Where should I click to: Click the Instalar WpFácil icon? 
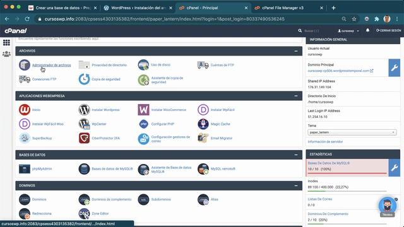point(203,110)
